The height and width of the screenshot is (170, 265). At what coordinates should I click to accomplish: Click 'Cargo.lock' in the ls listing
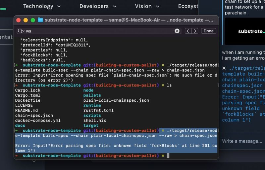pyautogui.click(x=28, y=90)
